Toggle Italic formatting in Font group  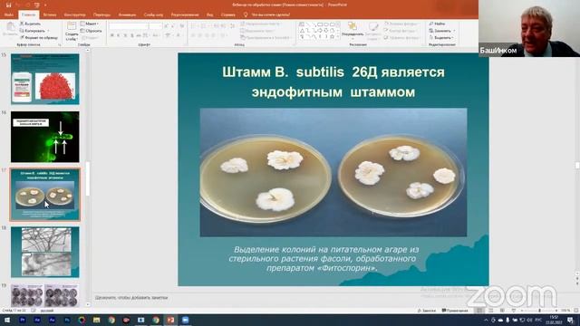pyautogui.click(x=119, y=35)
